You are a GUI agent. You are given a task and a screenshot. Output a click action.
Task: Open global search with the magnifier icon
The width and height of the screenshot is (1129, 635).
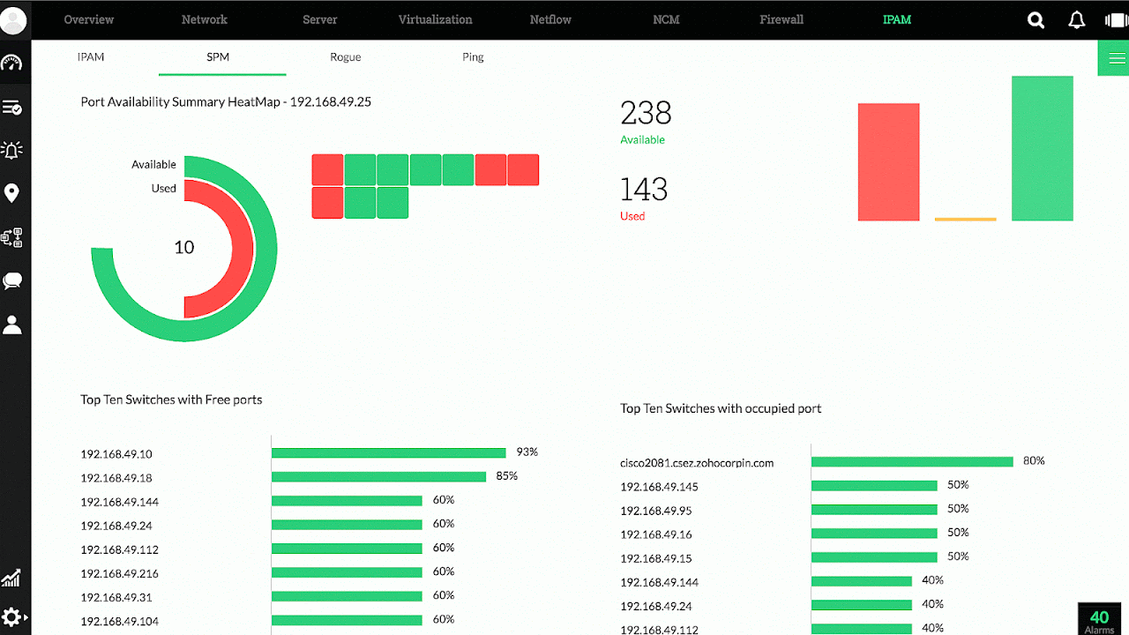point(1036,19)
